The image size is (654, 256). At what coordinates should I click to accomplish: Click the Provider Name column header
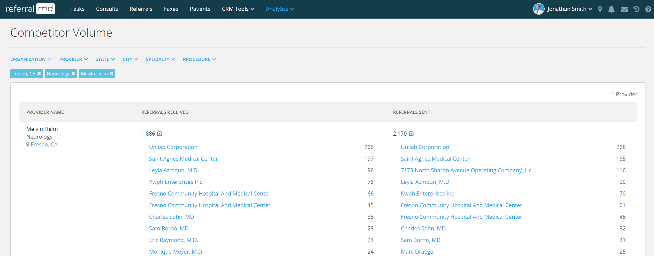click(45, 112)
